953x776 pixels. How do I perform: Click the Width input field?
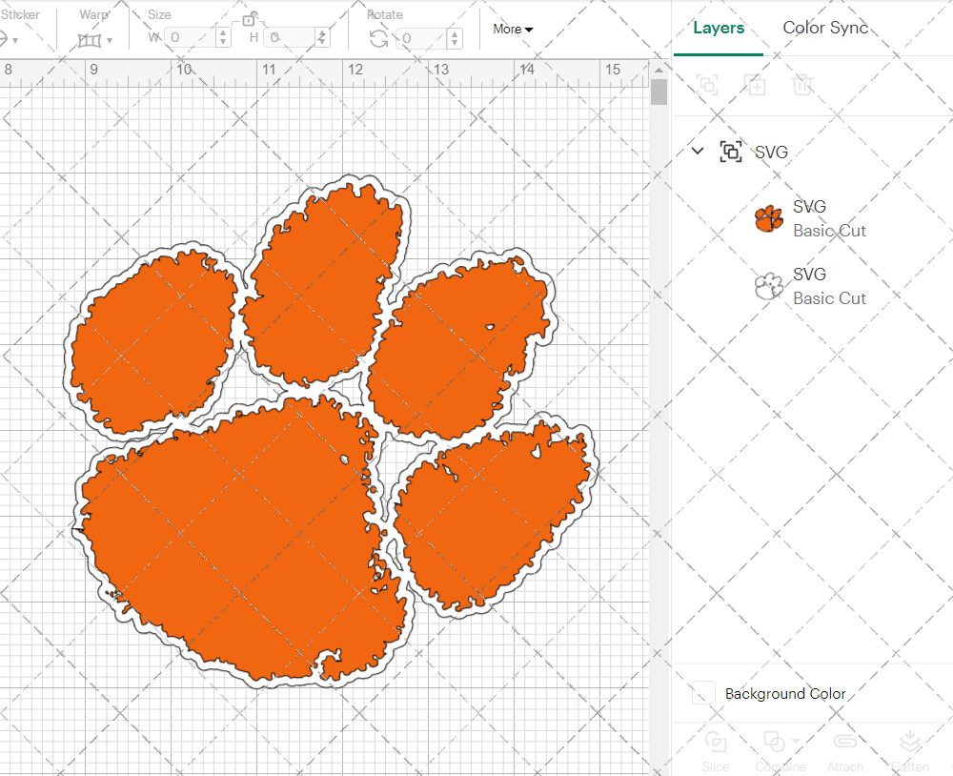pyautogui.click(x=191, y=37)
